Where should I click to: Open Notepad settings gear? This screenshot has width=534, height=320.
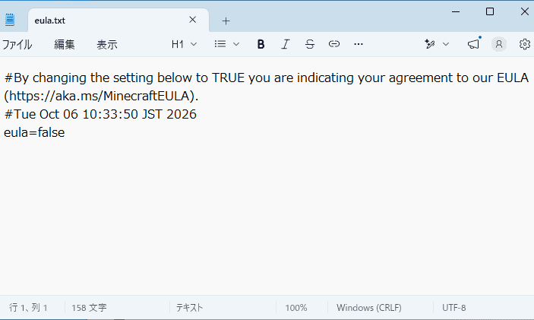(525, 44)
